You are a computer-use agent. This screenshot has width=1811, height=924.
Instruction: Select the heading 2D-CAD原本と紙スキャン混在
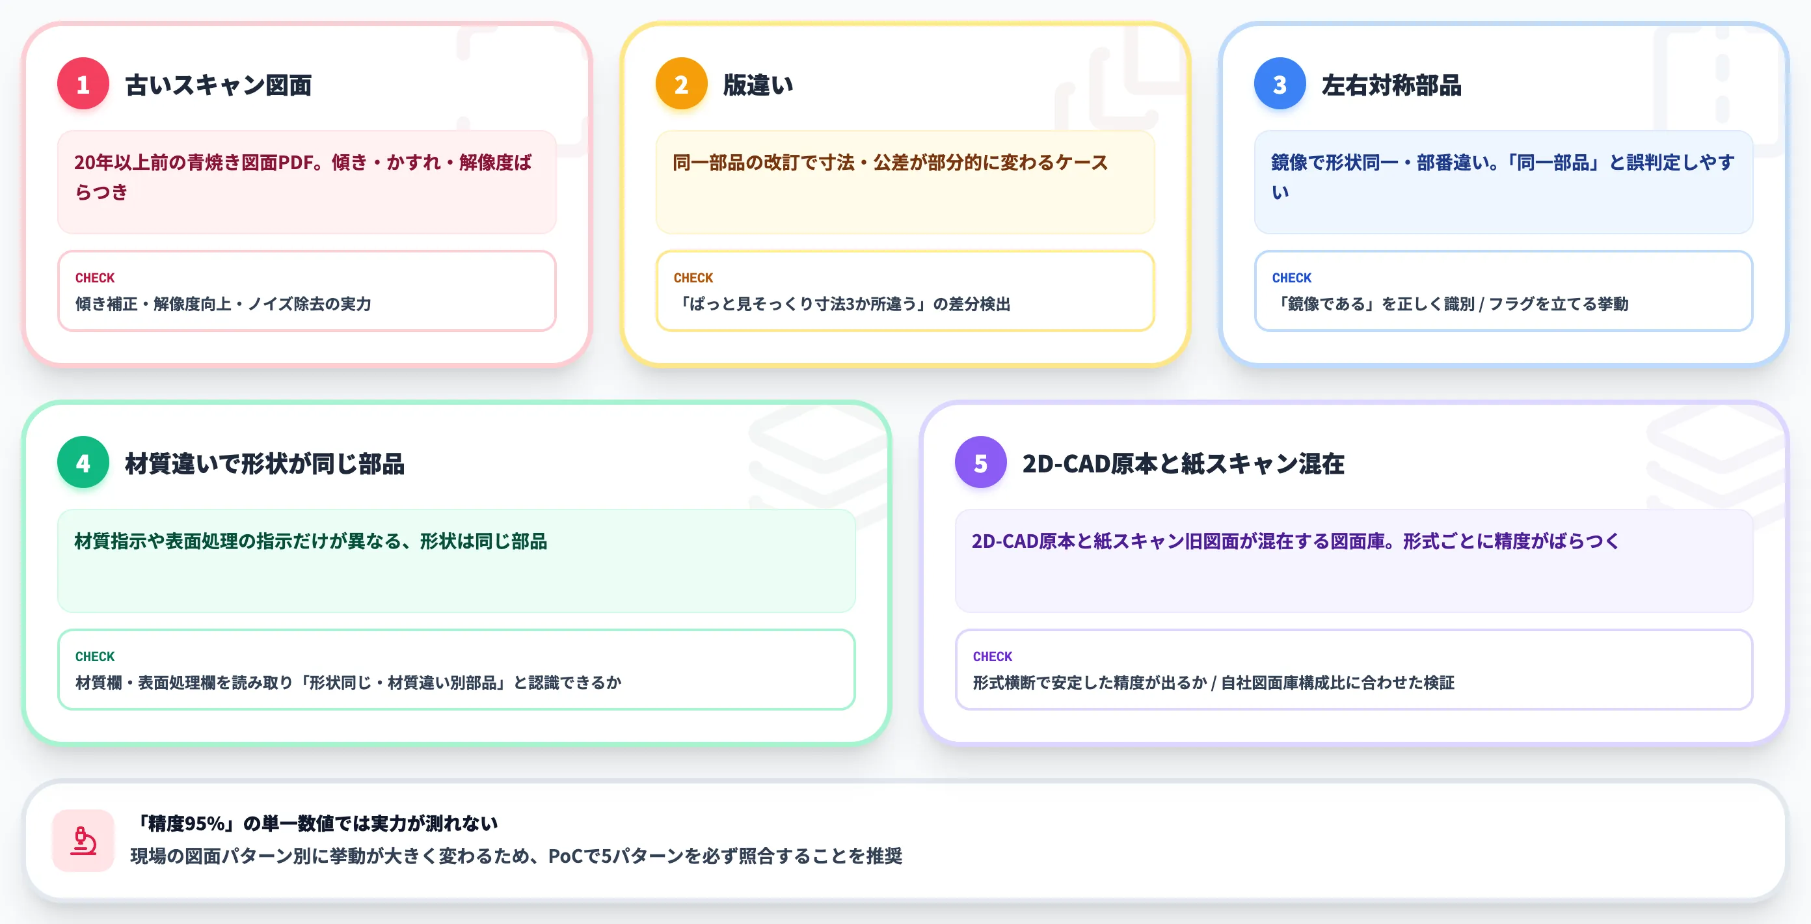coord(1183,464)
